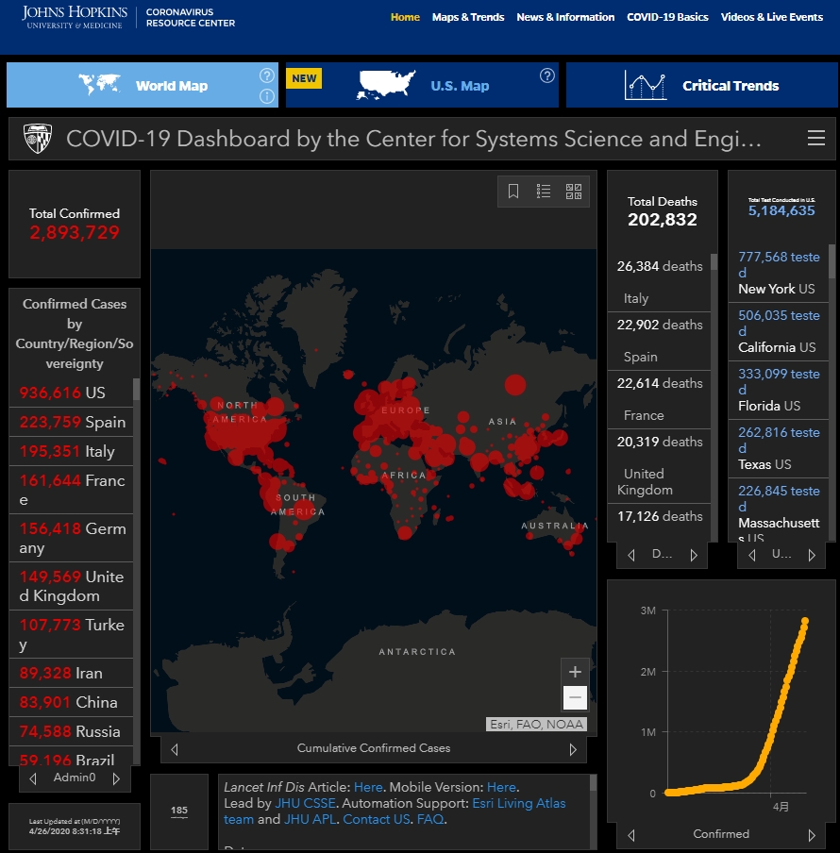
Task: Open the bookmarks icon on map
Action: click(513, 192)
